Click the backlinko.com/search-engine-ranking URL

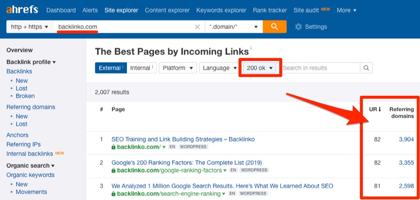pos(168,193)
